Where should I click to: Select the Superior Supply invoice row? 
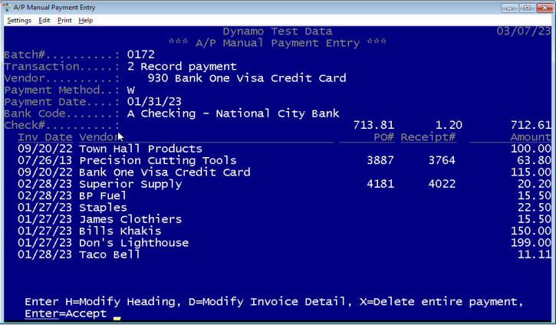pyautogui.click(x=285, y=184)
